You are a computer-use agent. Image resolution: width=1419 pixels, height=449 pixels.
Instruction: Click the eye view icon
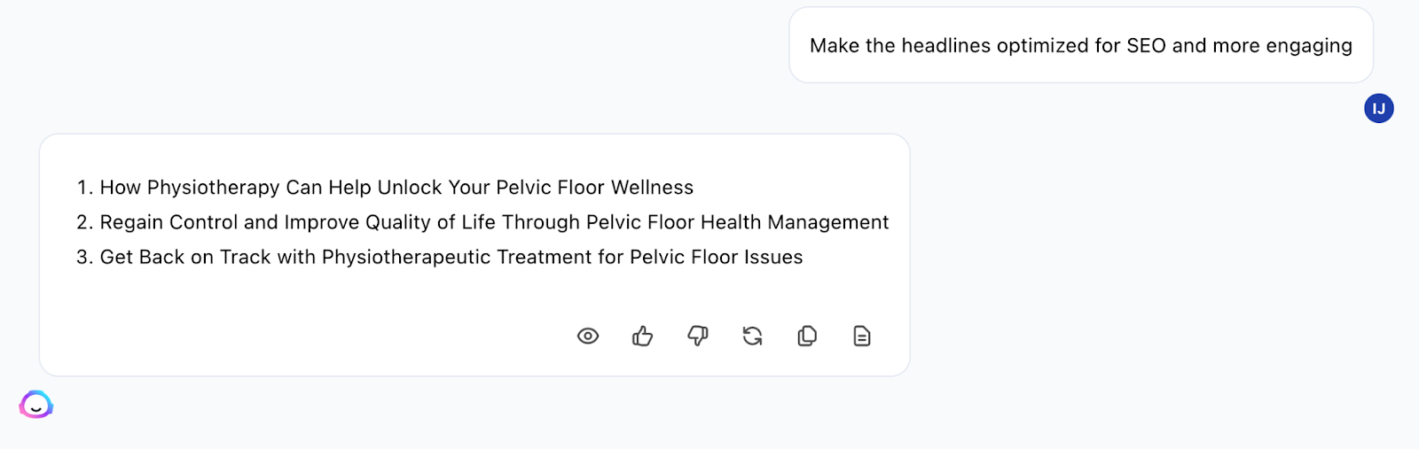[x=588, y=337]
